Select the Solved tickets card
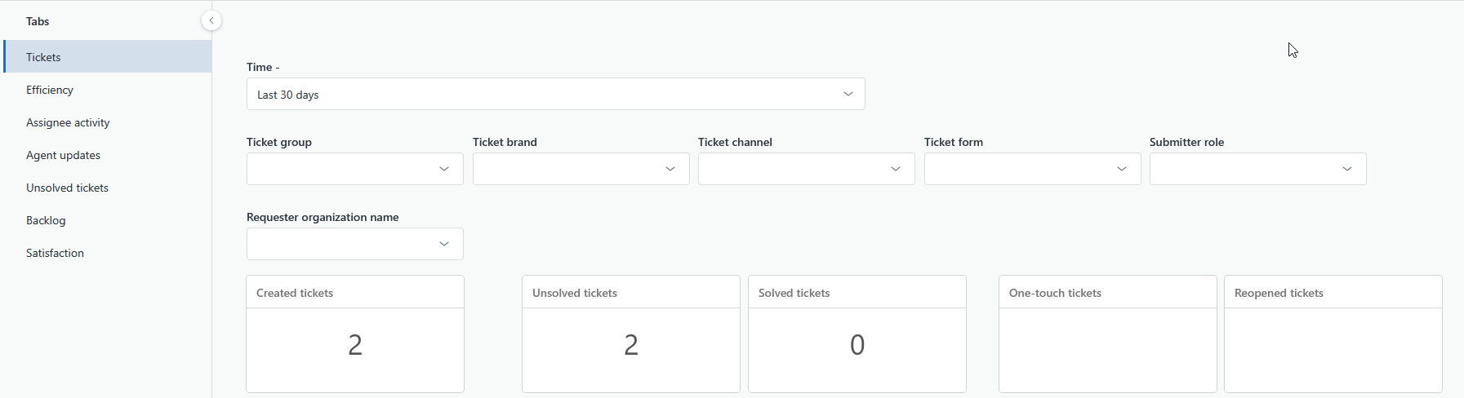Viewport: 1464px width, 398px height. point(857,334)
